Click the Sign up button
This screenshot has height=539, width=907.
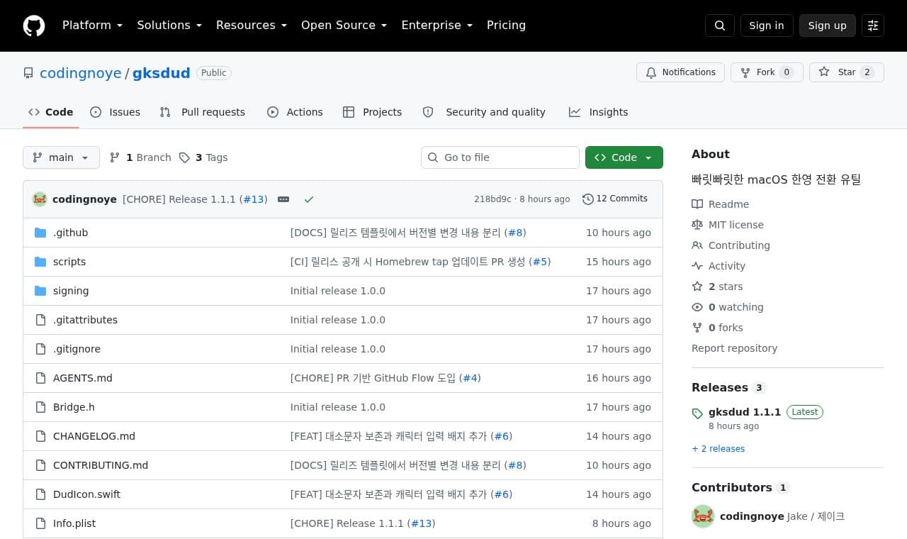[828, 26]
